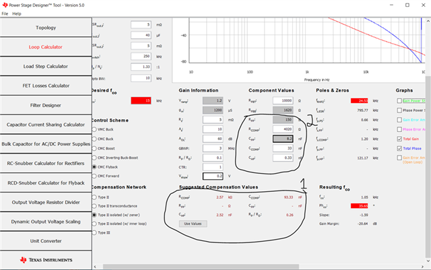Toggle Phase Power Stage graph checkbox
The width and height of the screenshot is (431, 270).
point(399,110)
